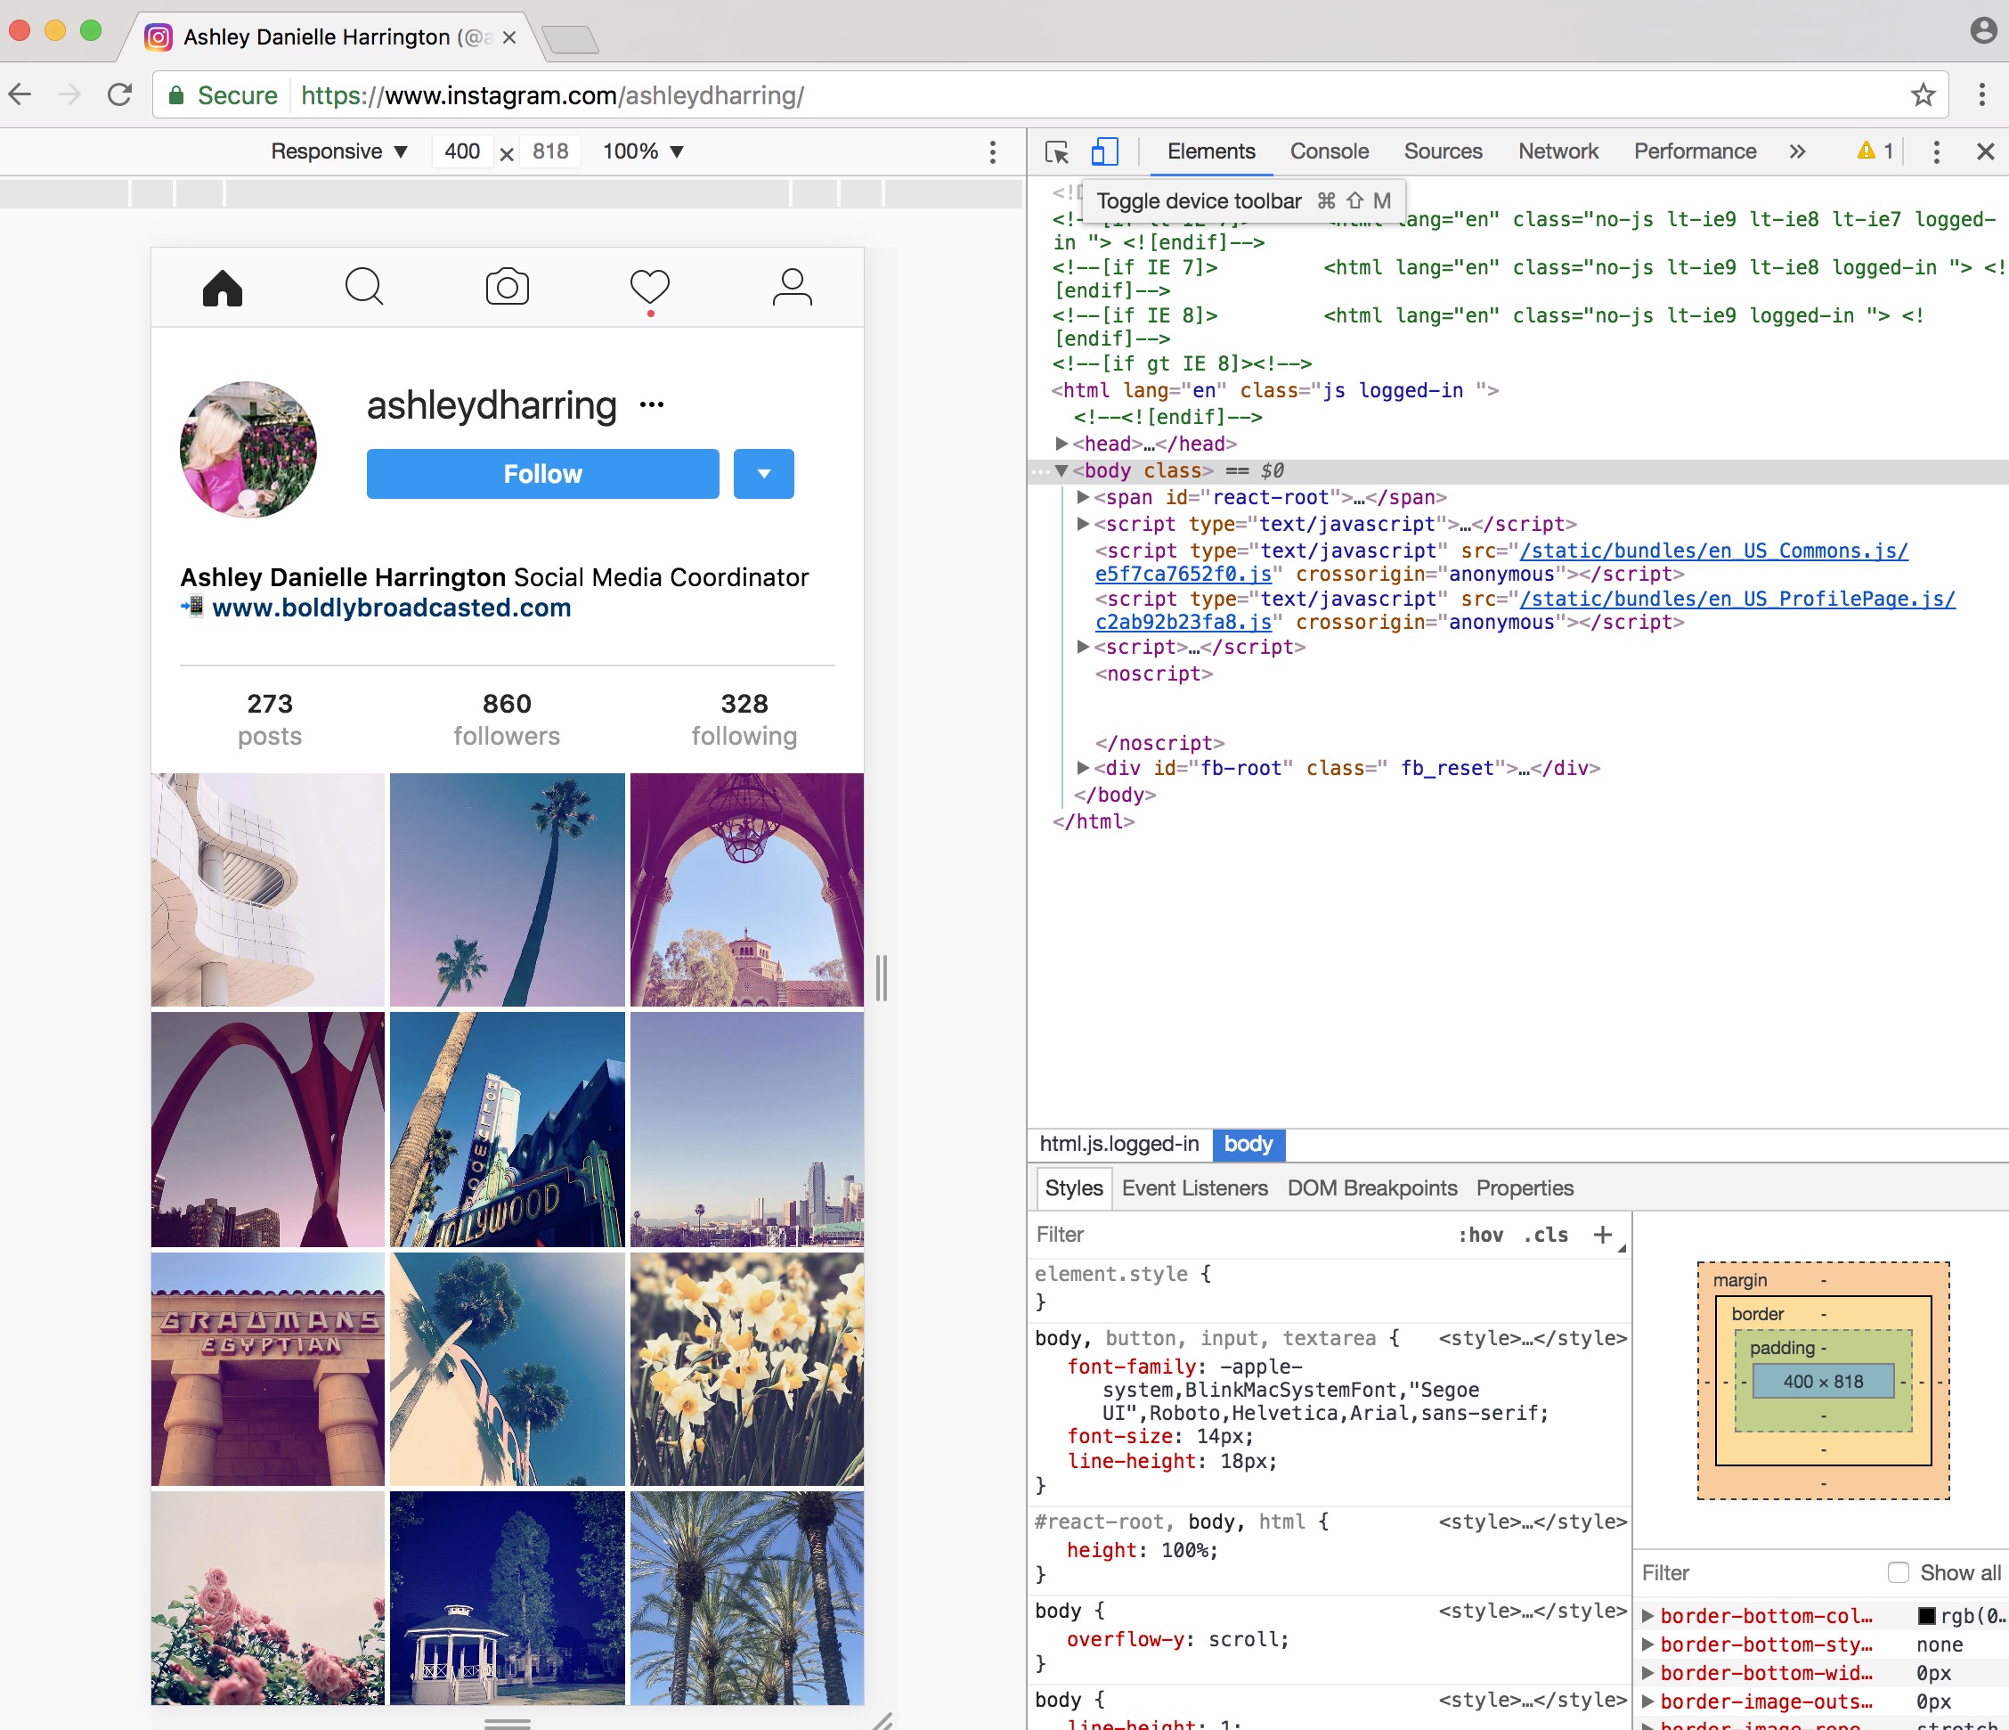Open activity heart icon

pyautogui.click(x=649, y=287)
